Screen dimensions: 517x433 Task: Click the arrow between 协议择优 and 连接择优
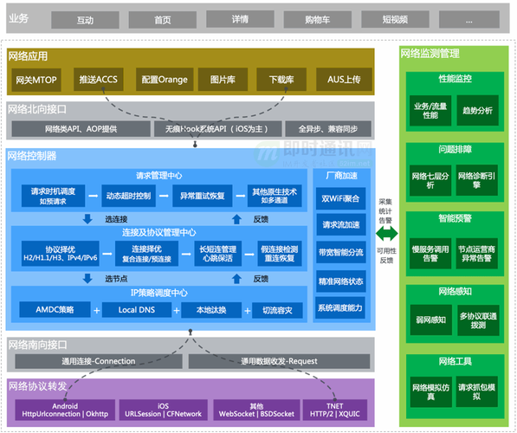click(107, 254)
